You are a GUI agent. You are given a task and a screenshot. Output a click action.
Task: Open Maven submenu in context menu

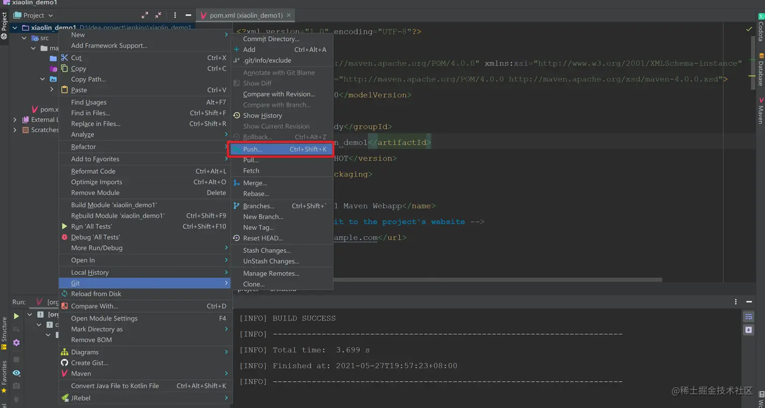pos(145,374)
